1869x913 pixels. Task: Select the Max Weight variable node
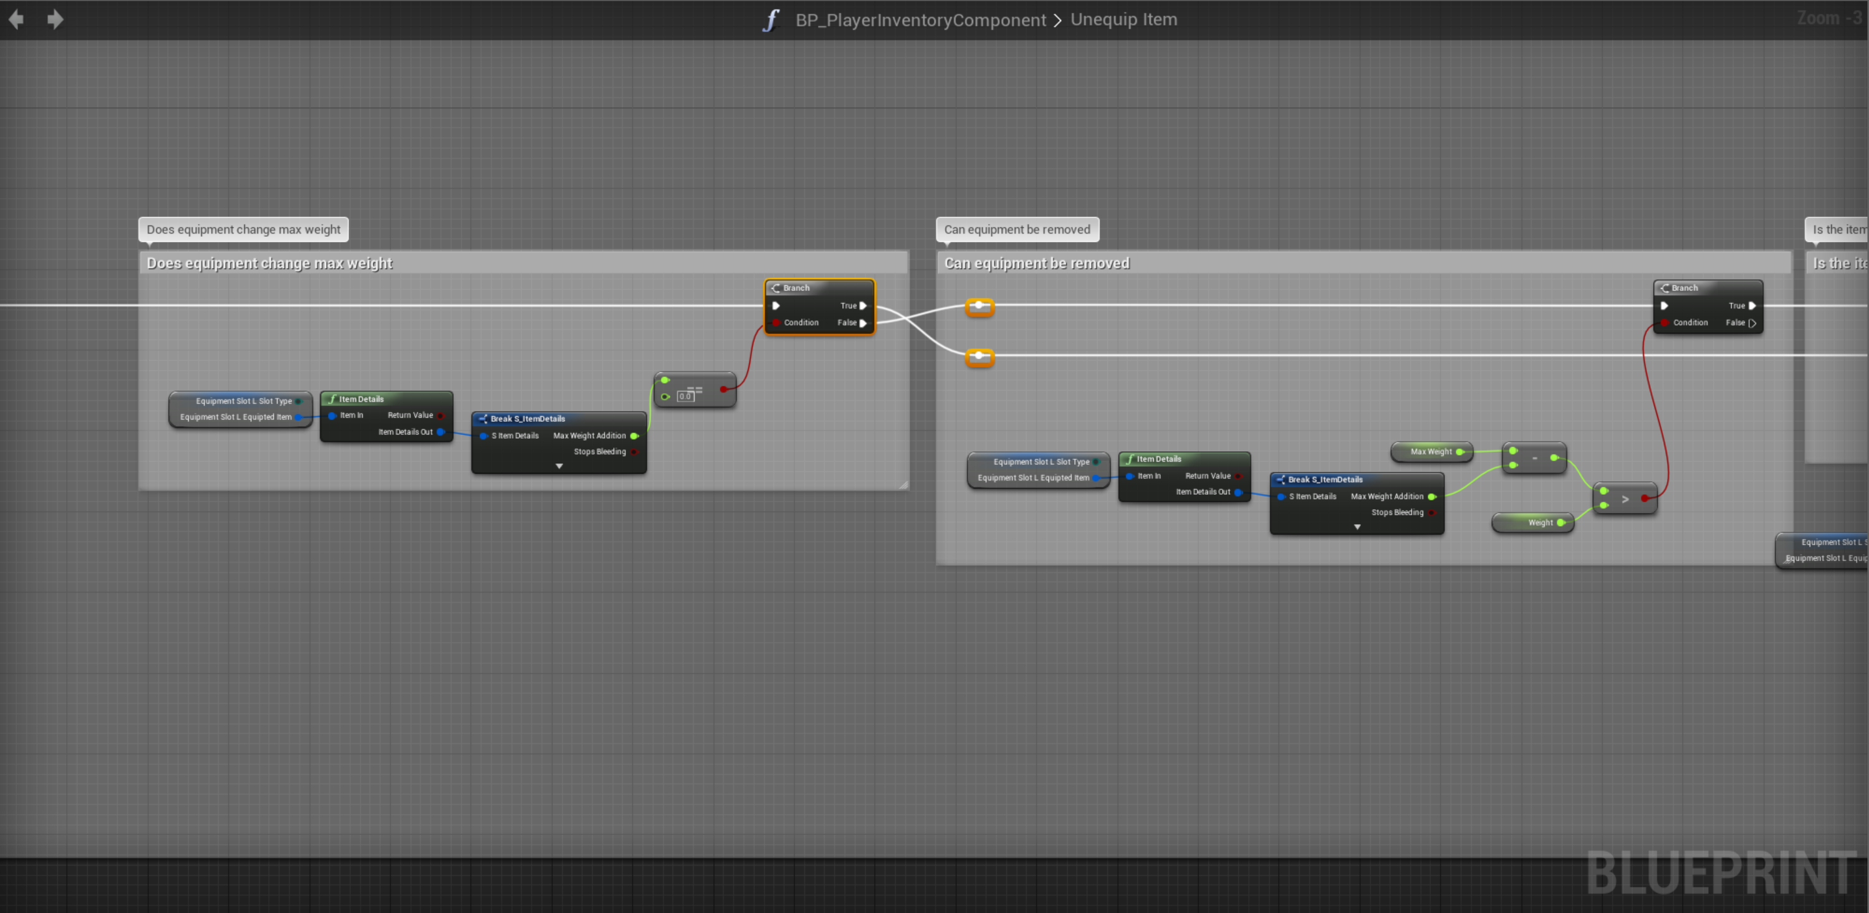point(1430,452)
